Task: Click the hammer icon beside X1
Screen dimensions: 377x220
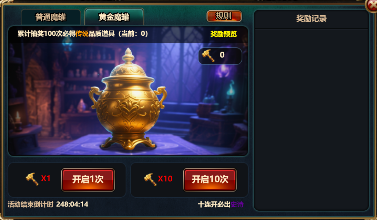Action: coord(32,179)
